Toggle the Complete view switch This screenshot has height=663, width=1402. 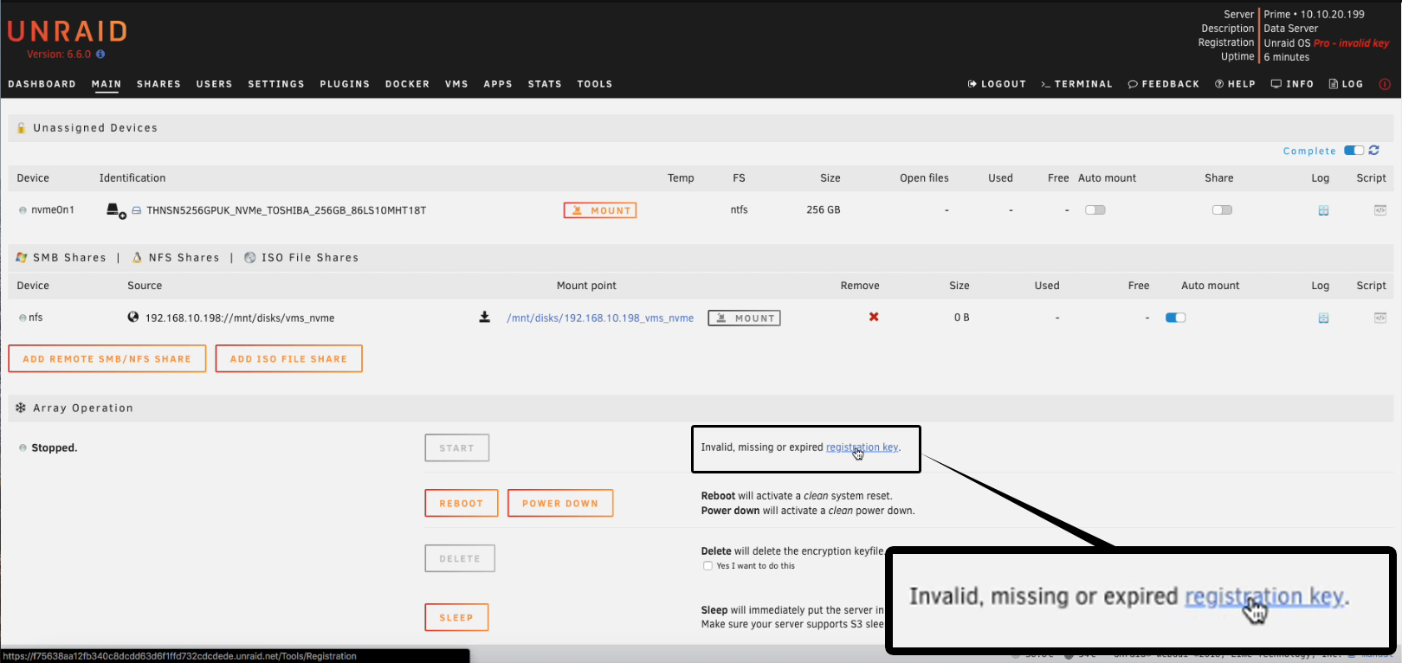[1354, 151]
